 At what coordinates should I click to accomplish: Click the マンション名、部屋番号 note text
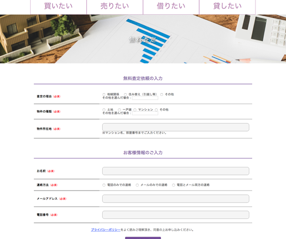coord(135,133)
